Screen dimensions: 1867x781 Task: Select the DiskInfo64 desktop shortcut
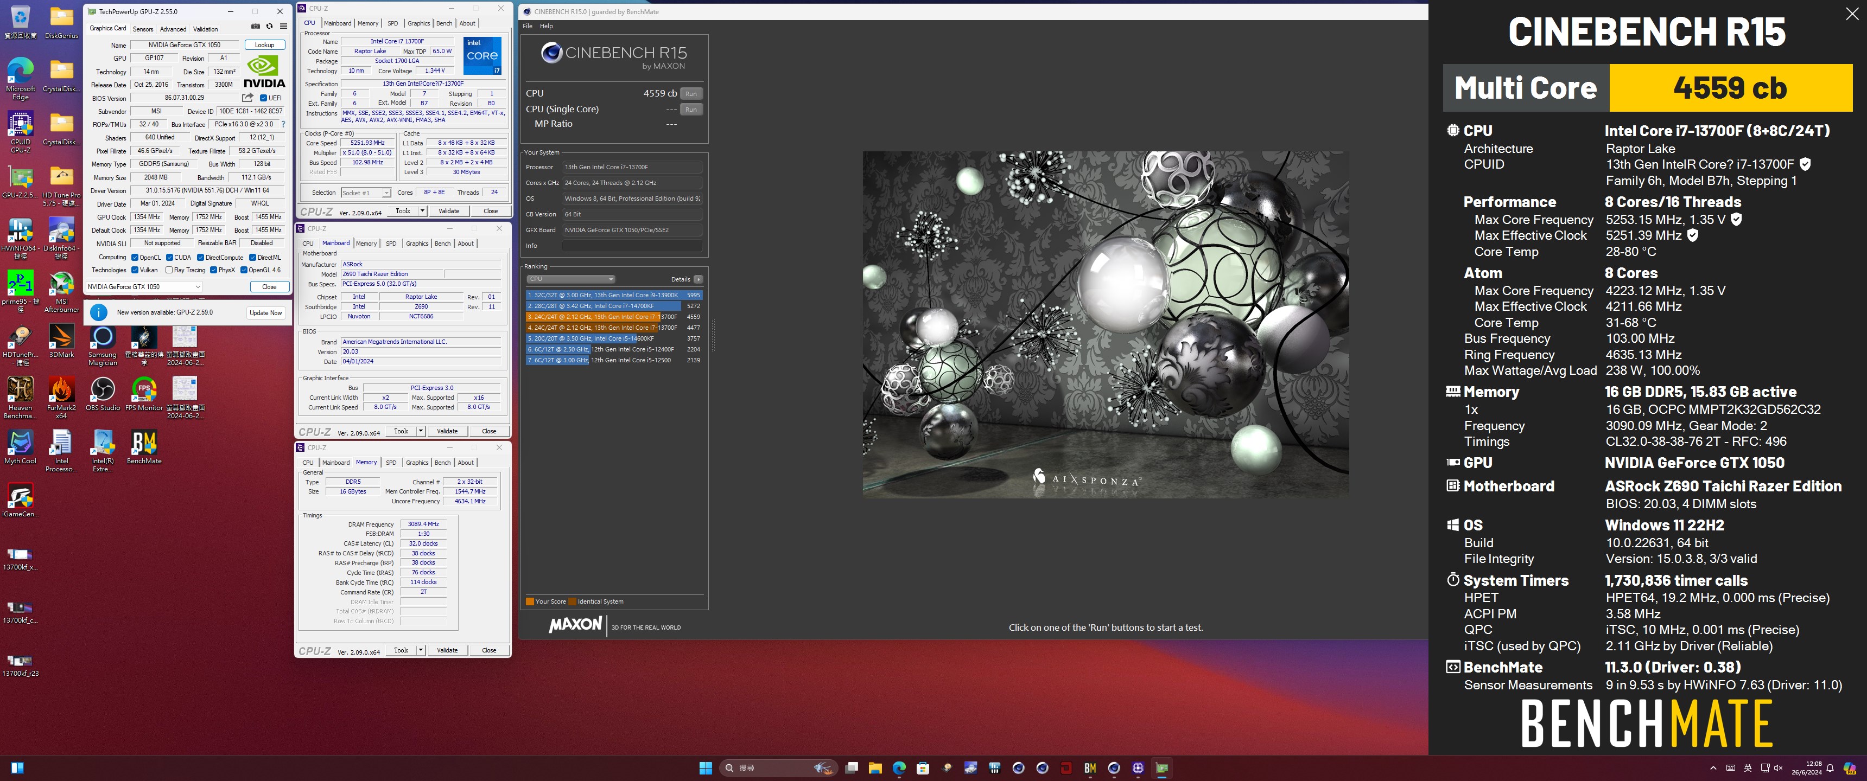click(62, 238)
